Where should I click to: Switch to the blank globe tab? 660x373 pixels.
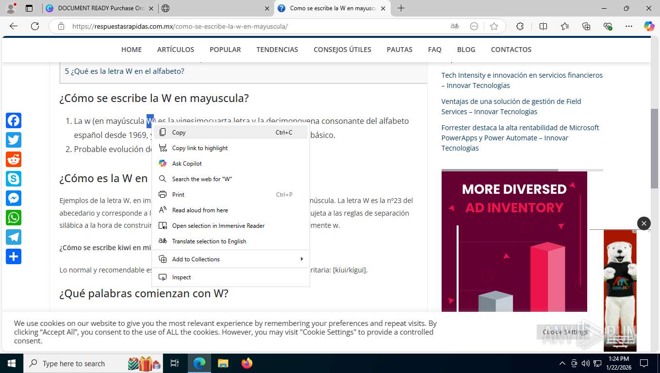216,8
